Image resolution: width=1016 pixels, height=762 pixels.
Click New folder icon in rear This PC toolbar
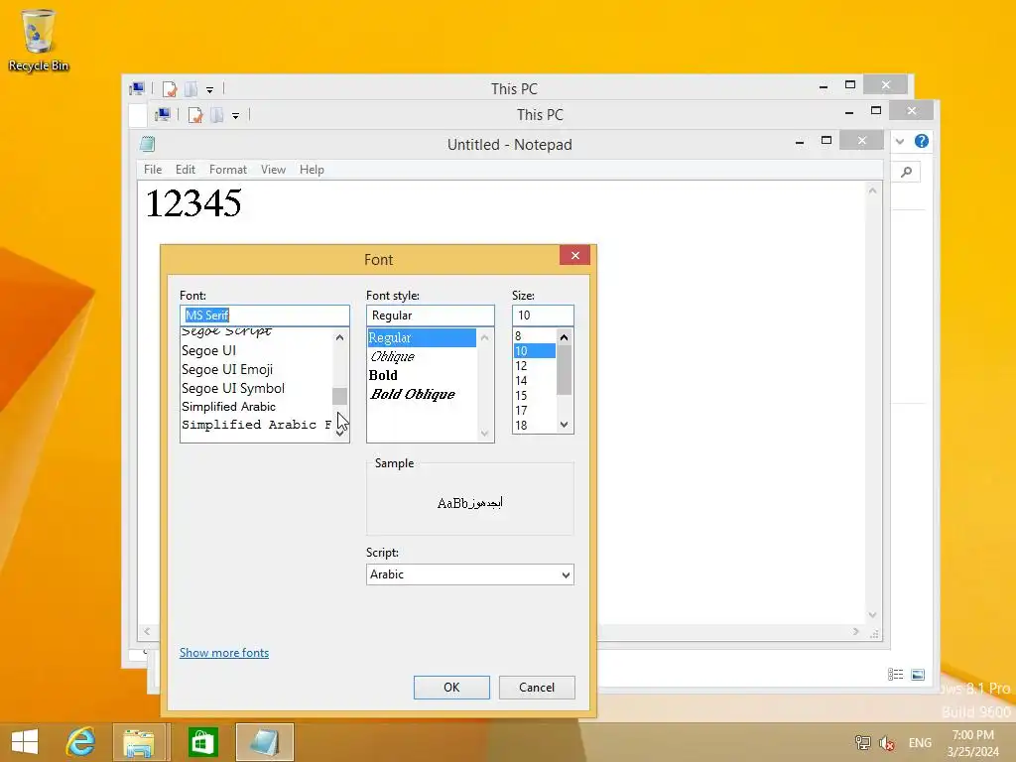191,88
